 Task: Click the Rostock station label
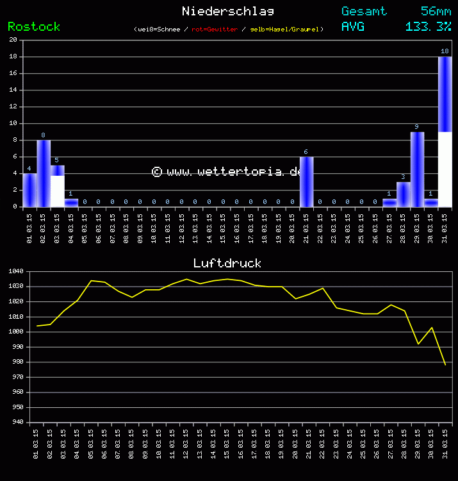(34, 26)
